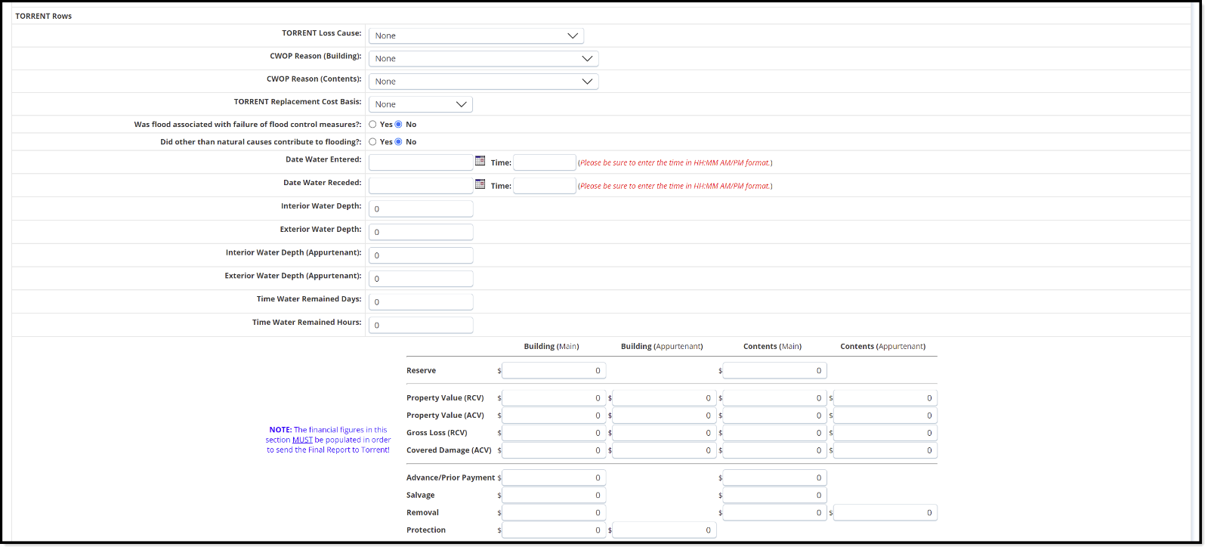Click the Exterior Water Depth field
This screenshot has height=550, width=1208.
point(421,232)
